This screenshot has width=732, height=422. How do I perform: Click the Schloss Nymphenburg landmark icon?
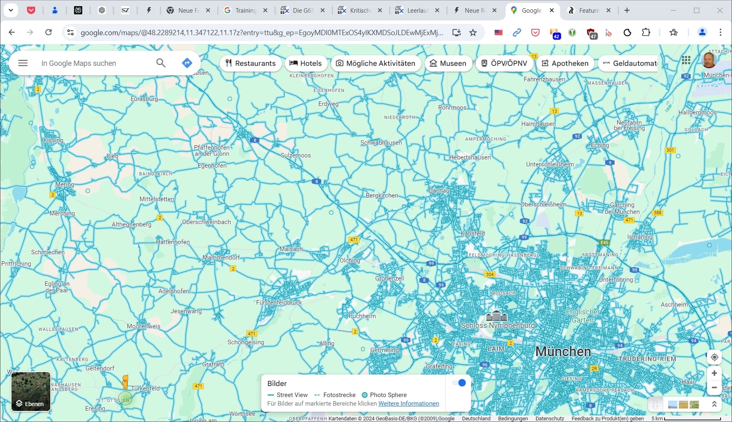pos(496,316)
